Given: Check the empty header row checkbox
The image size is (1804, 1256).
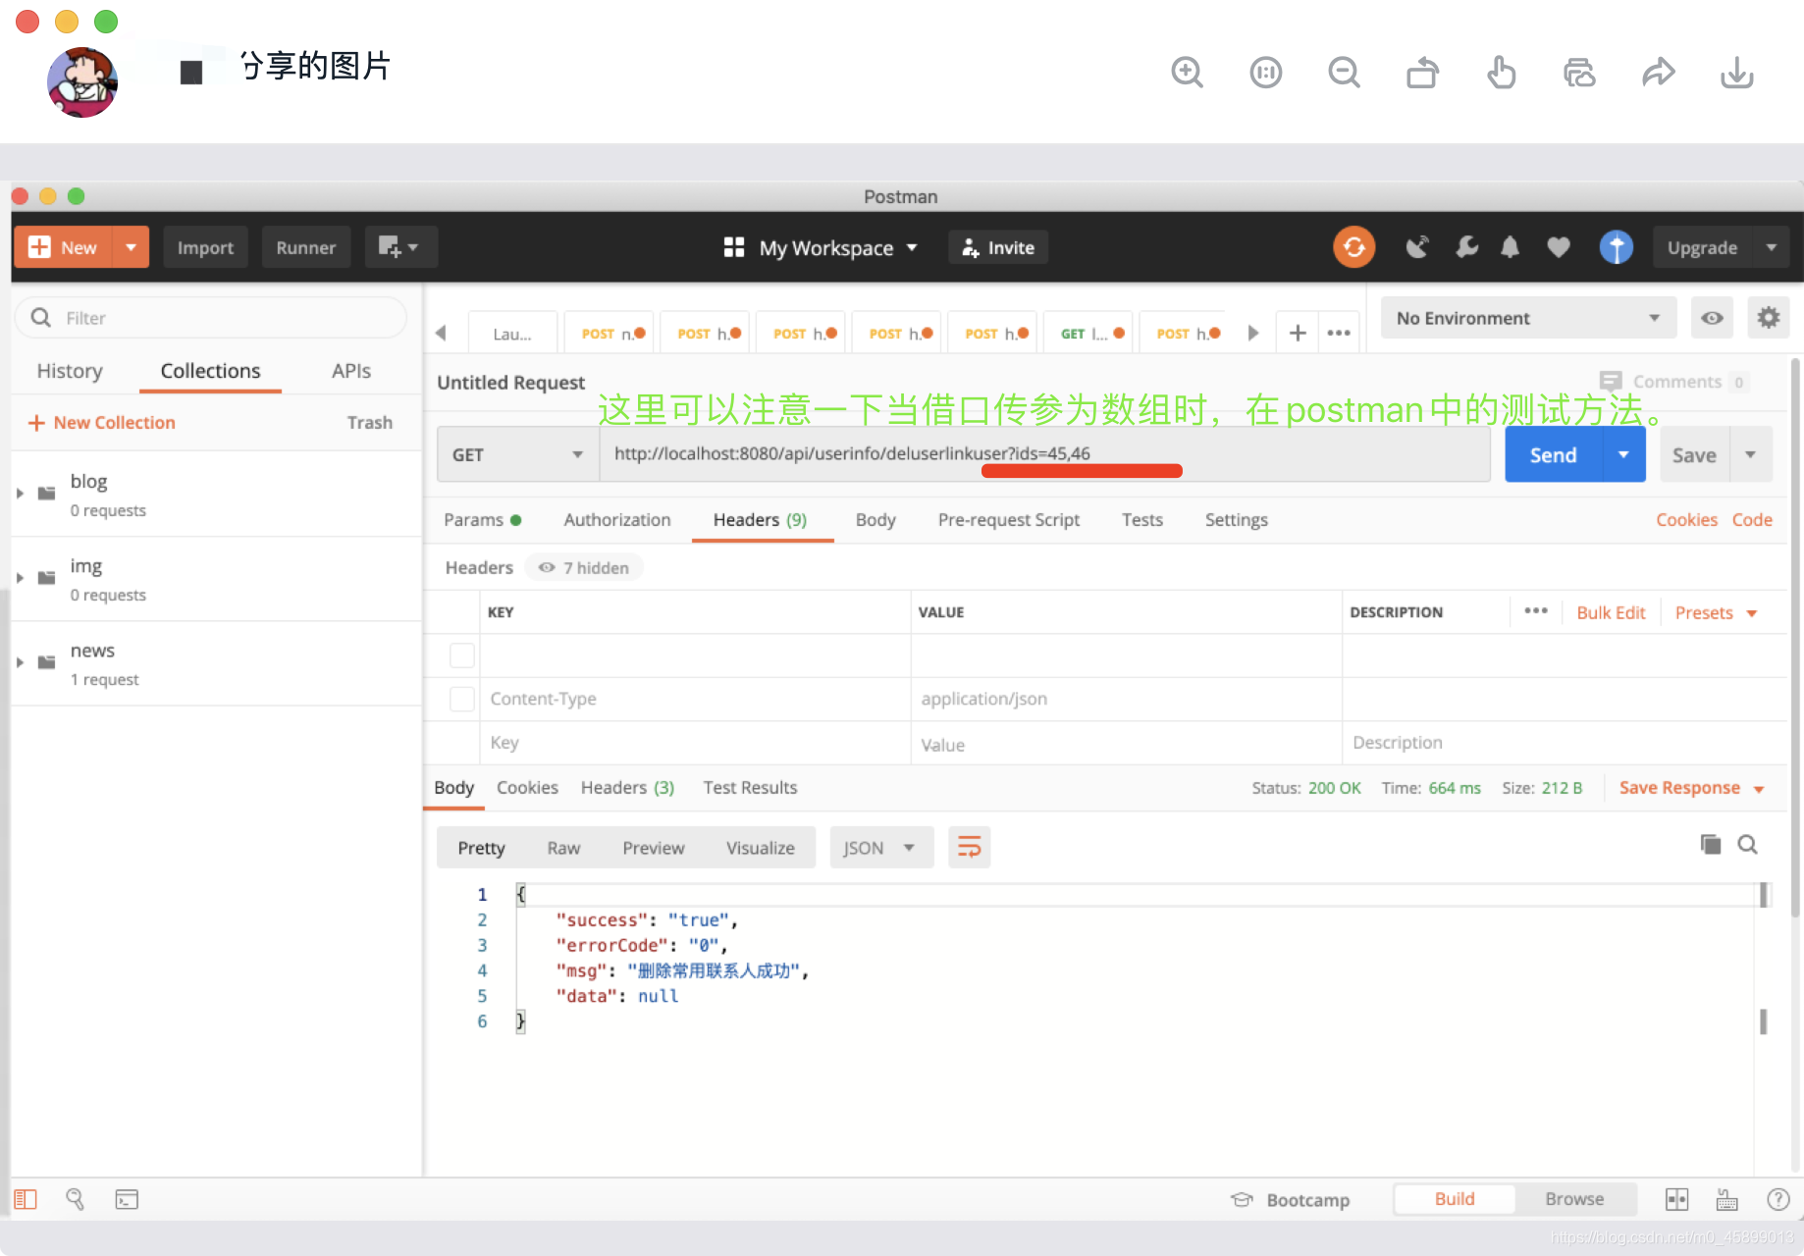Looking at the screenshot, I should [x=461, y=654].
